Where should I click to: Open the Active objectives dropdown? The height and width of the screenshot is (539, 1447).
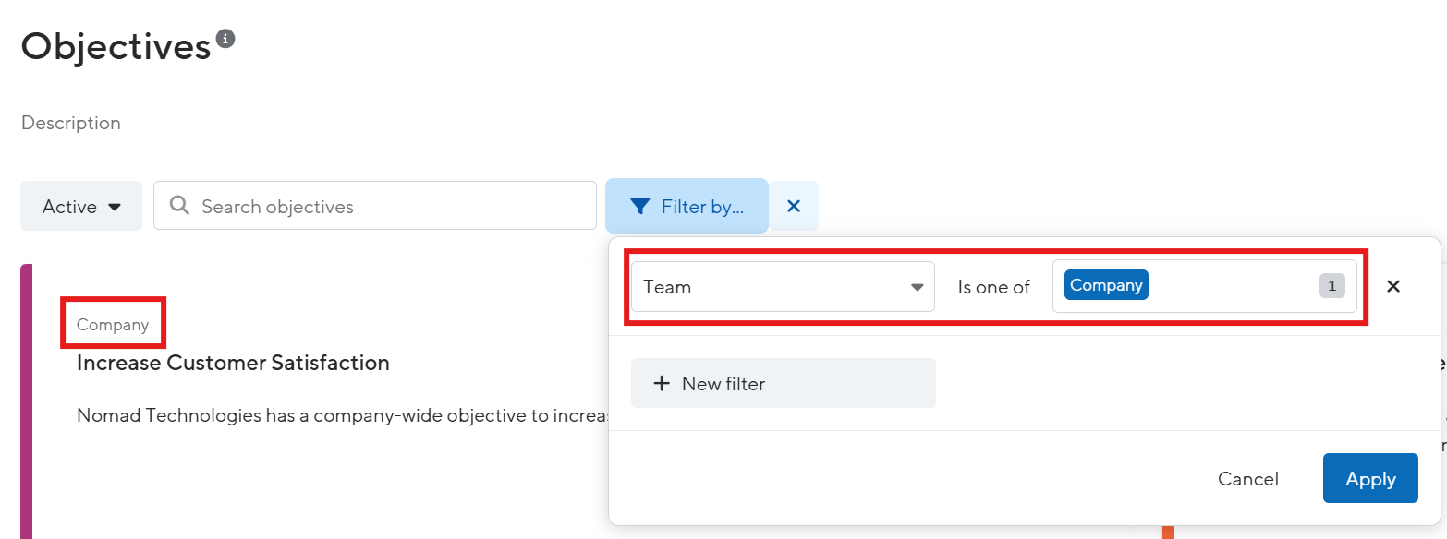coord(81,206)
